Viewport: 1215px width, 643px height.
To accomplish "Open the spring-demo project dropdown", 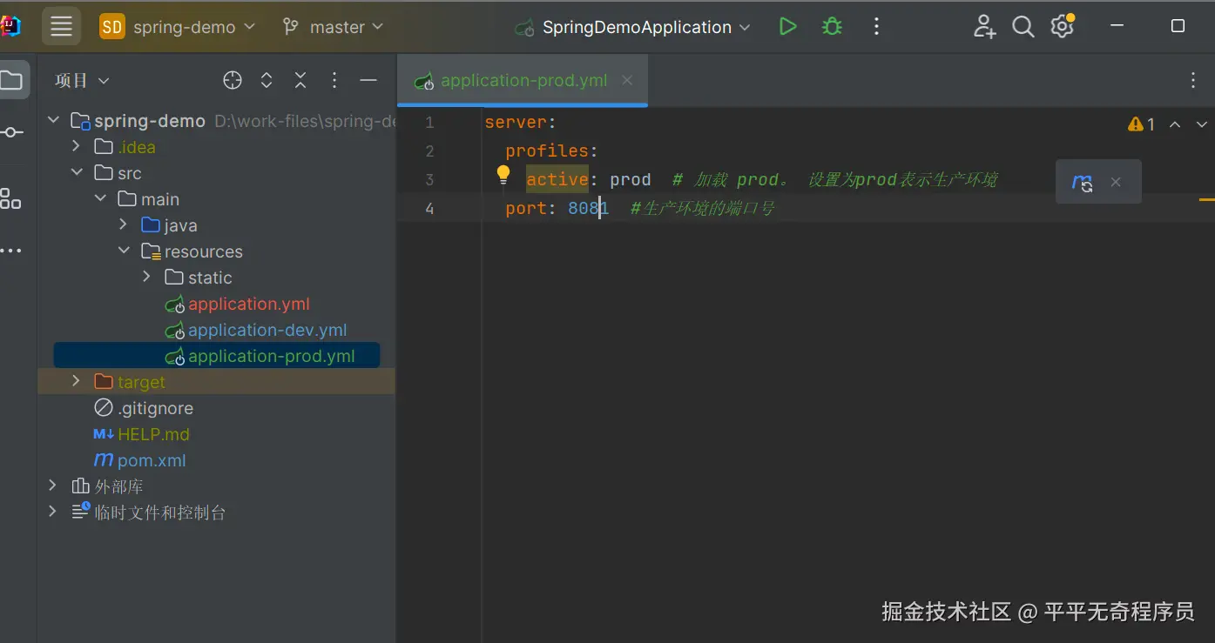I will click(178, 27).
